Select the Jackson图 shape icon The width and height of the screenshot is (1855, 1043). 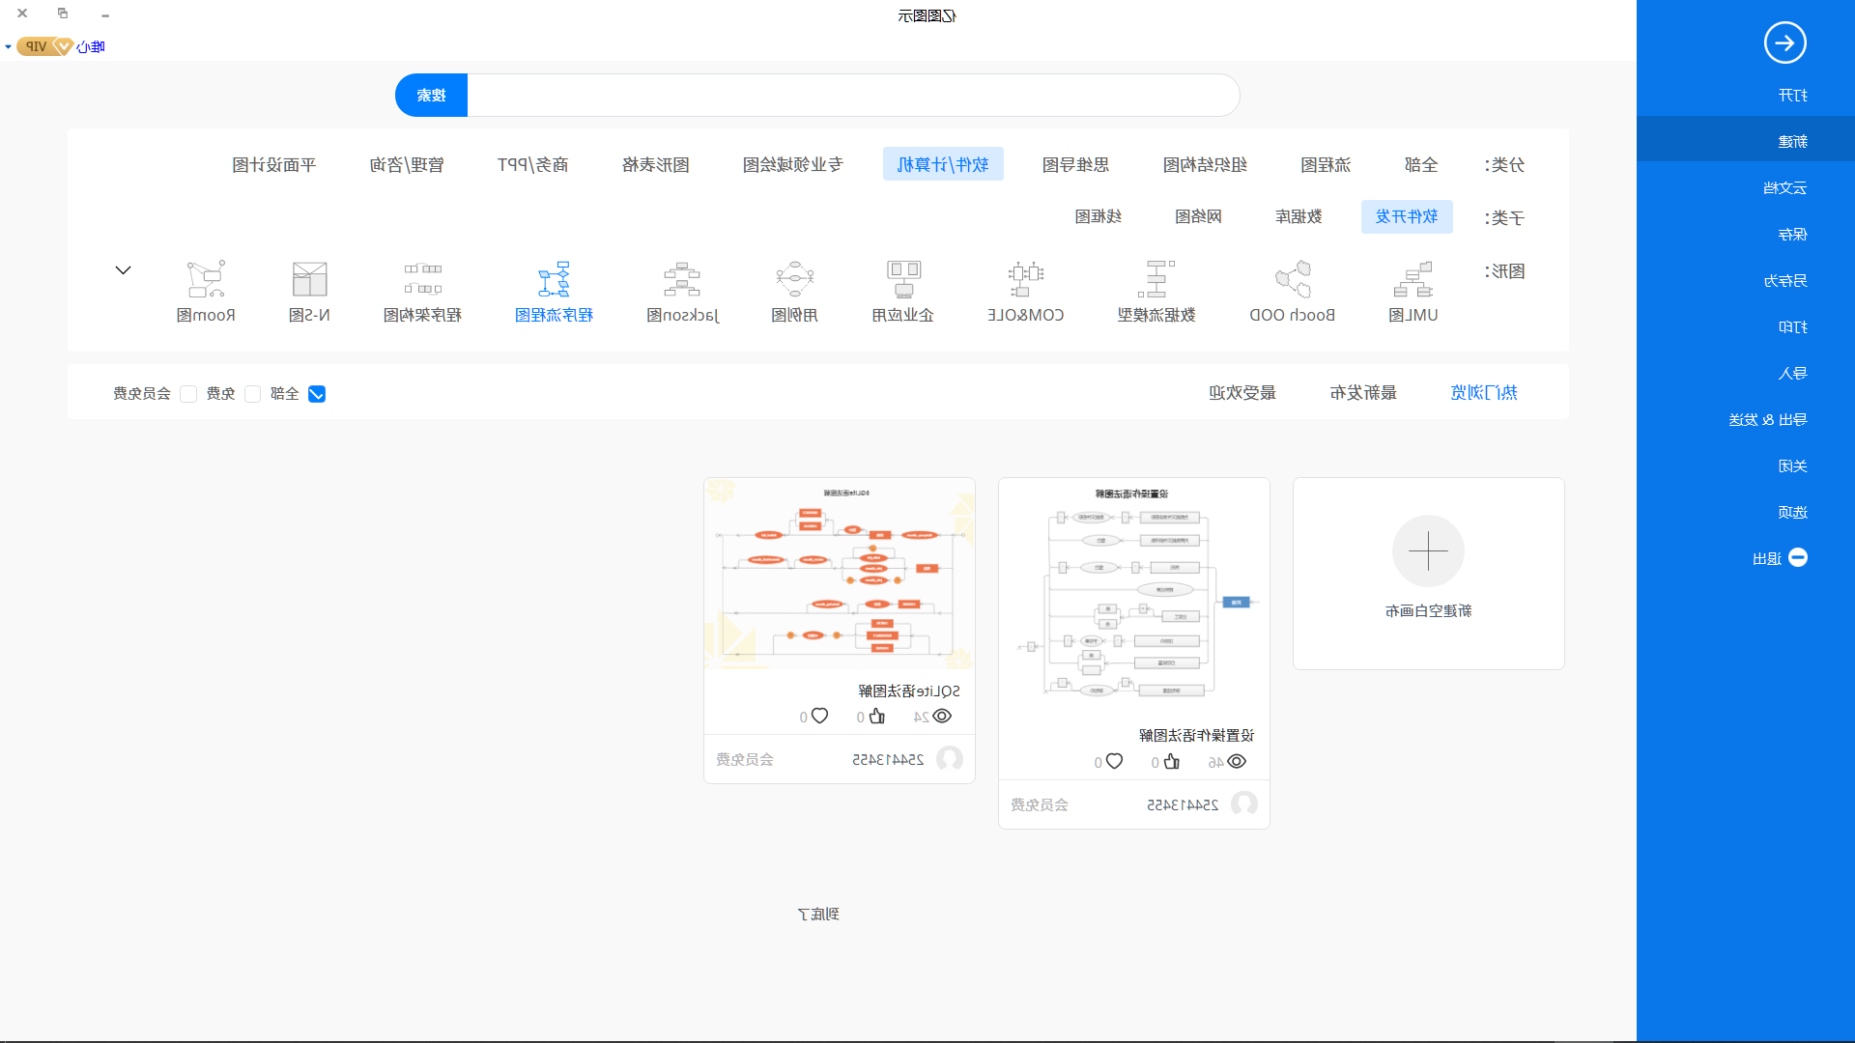682,279
